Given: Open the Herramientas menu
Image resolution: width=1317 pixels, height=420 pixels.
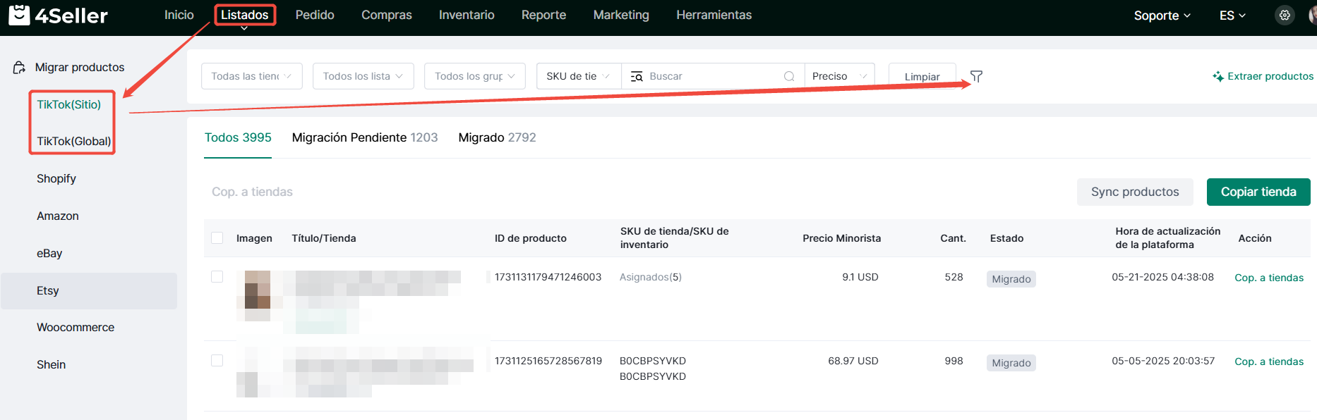Looking at the screenshot, I should [714, 15].
